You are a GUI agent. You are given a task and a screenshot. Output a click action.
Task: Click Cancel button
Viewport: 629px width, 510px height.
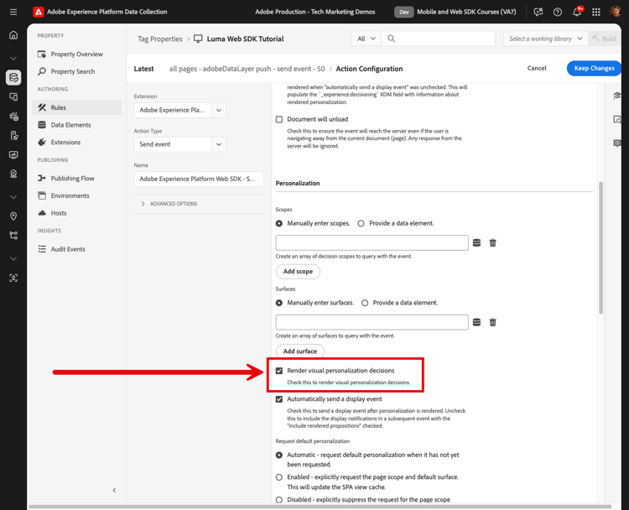(x=537, y=68)
